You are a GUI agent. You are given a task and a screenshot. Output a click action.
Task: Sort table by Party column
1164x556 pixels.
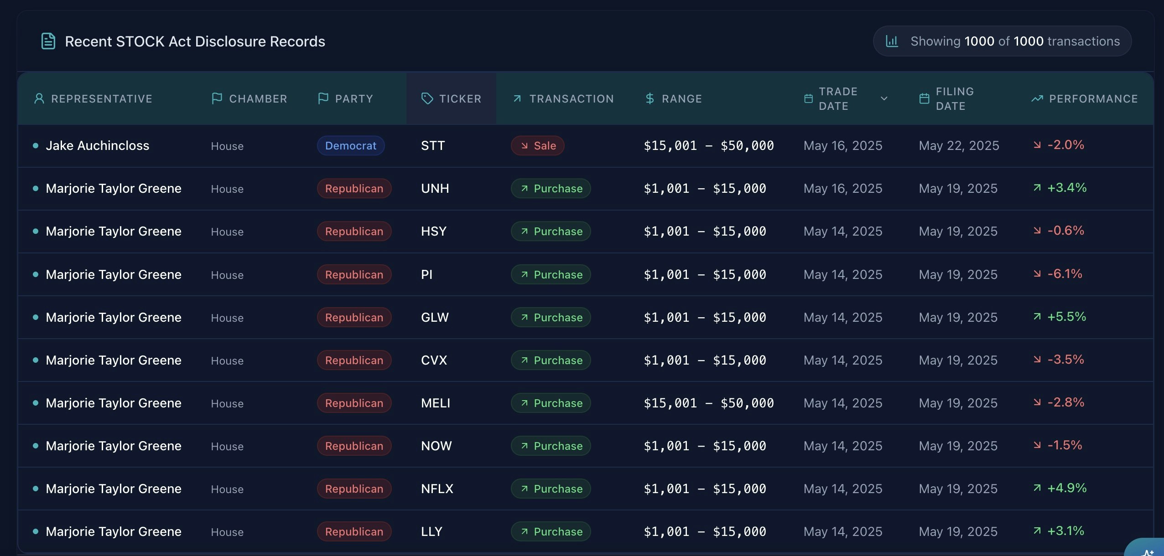[354, 99]
